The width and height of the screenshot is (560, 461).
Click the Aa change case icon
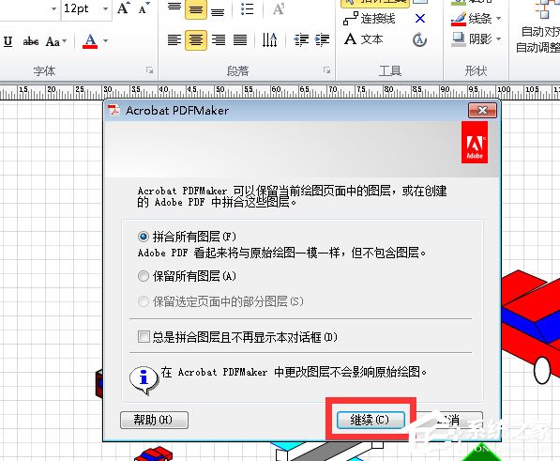(53, 41)
